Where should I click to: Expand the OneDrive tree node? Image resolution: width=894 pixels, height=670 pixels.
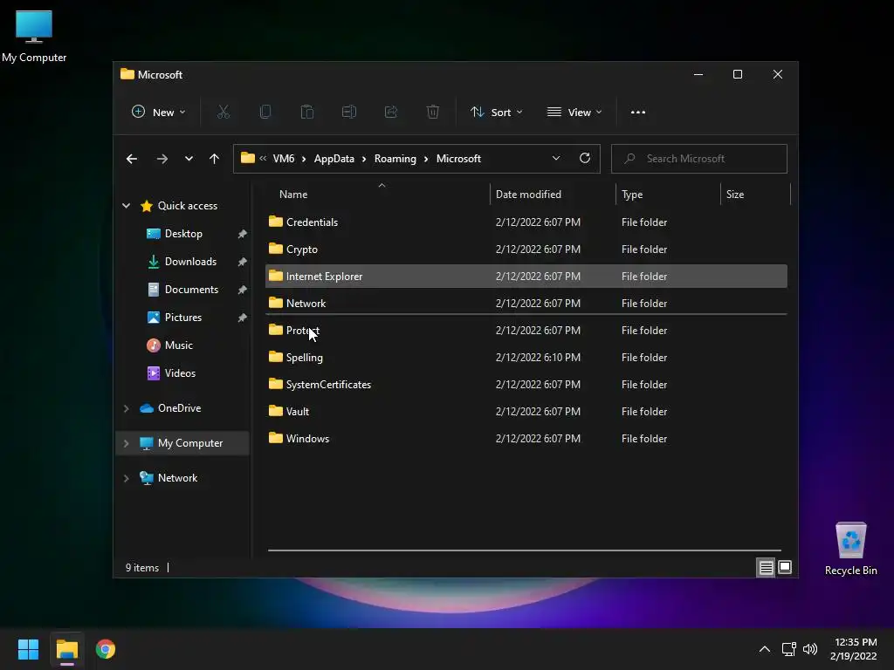pyautogui.click(x=126, y=408)
